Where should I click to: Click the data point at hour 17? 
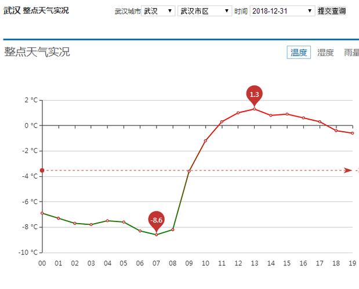point(320,122)
